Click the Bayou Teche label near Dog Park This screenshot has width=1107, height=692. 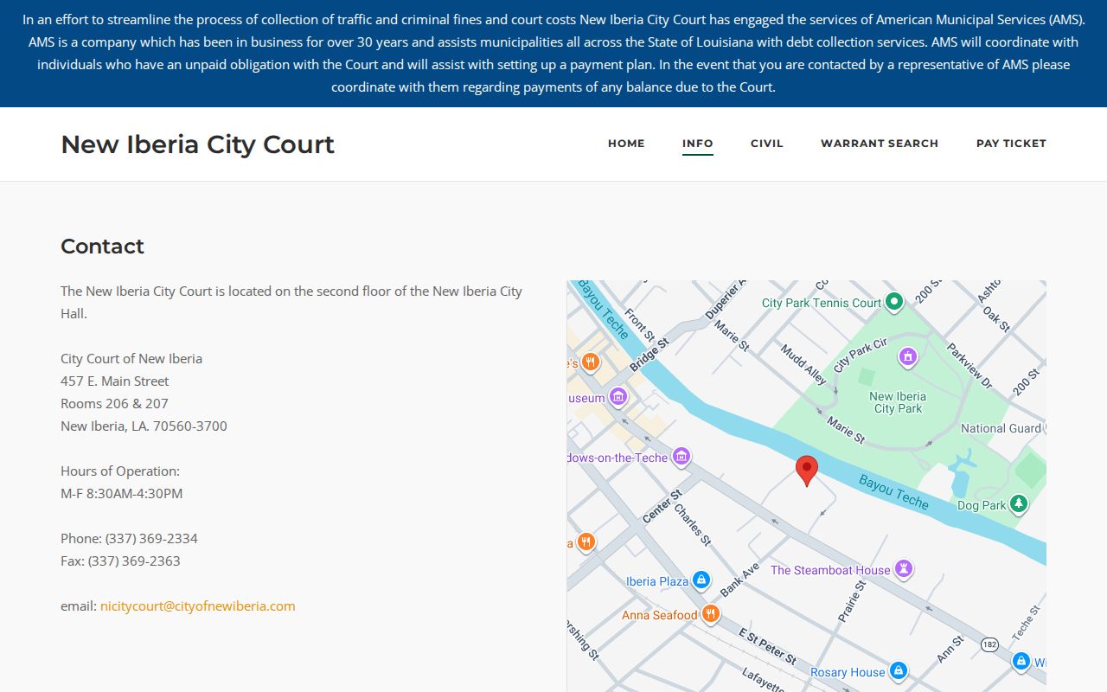[x=894, y=492]
